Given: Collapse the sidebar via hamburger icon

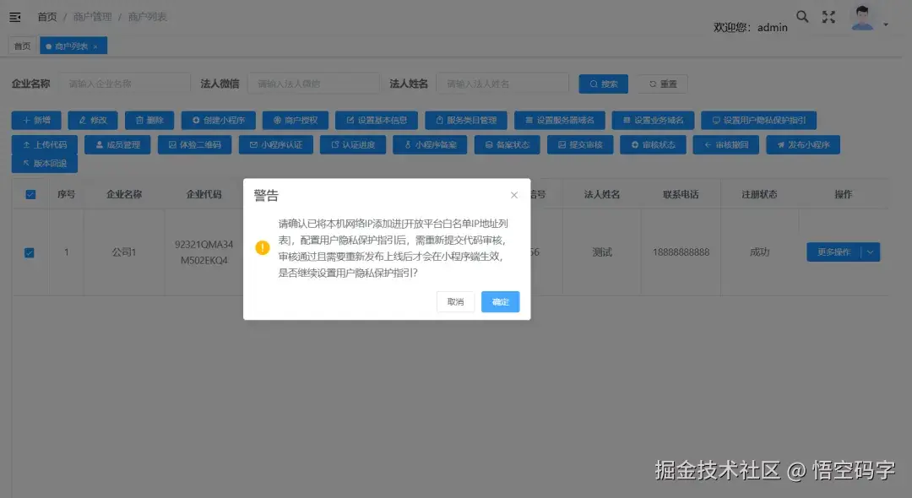Looking at the screenshot, I should point(14,16).
